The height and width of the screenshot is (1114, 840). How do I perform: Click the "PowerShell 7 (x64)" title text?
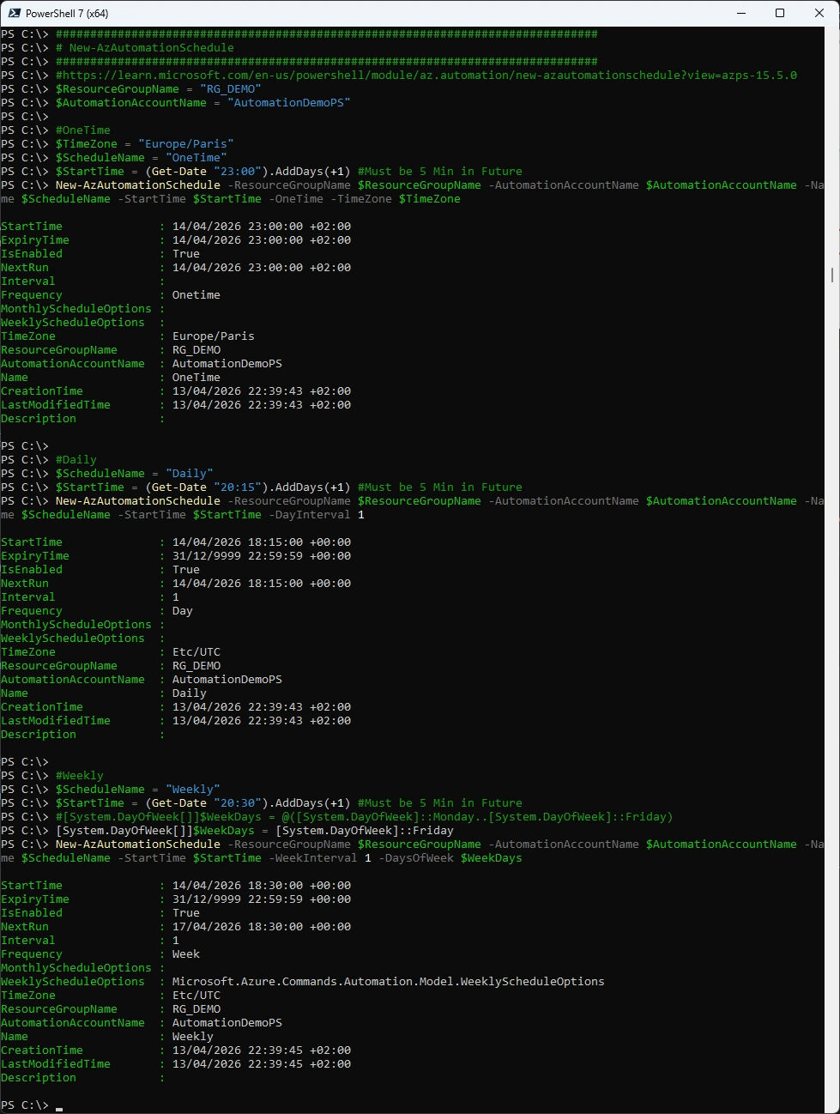[67, 14]
